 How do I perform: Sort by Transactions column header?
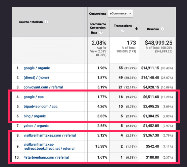pos(123,26)
